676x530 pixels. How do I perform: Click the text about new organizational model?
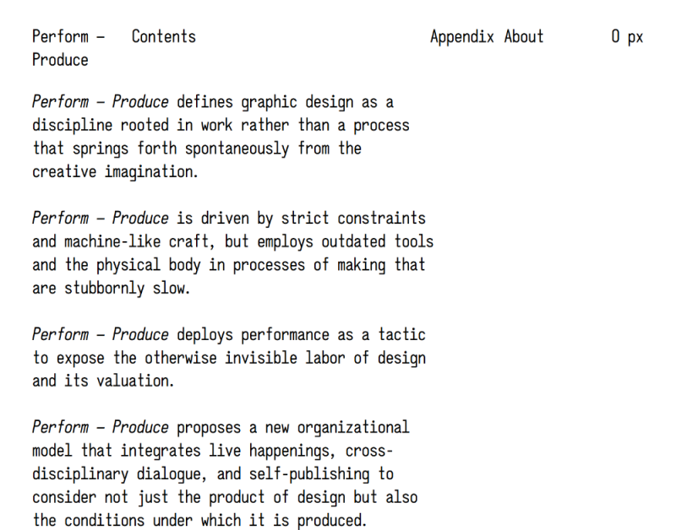[225, 474]
